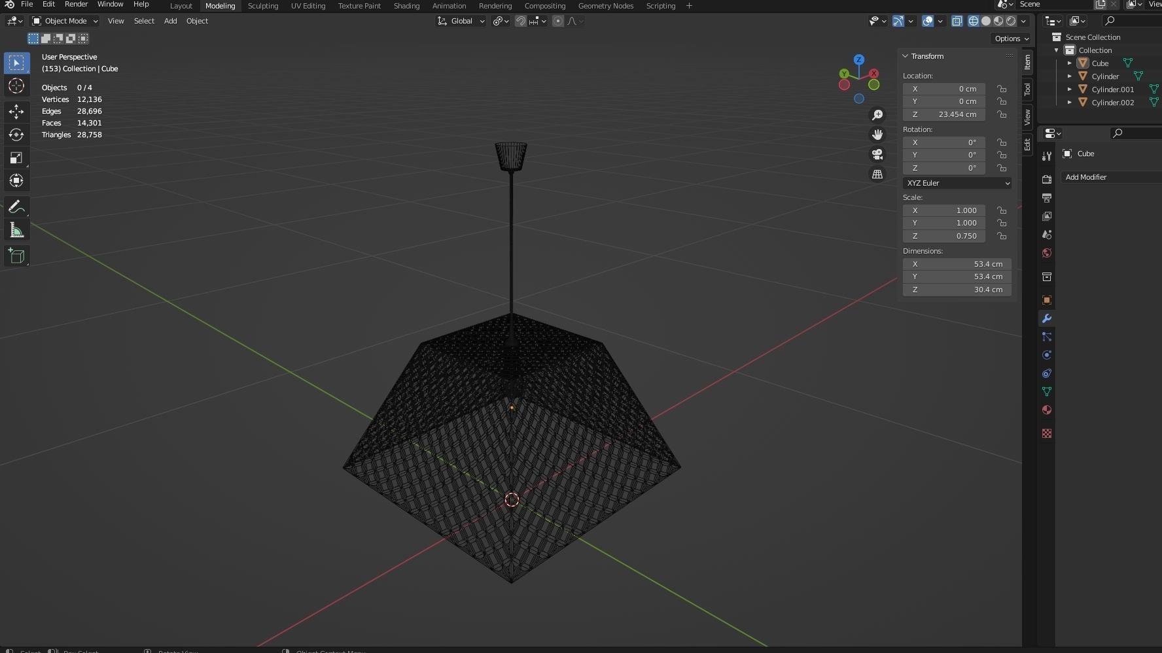This screenshot has width=1162, height=653.
Task: Open the Window menu
Action: pos(110,5)
